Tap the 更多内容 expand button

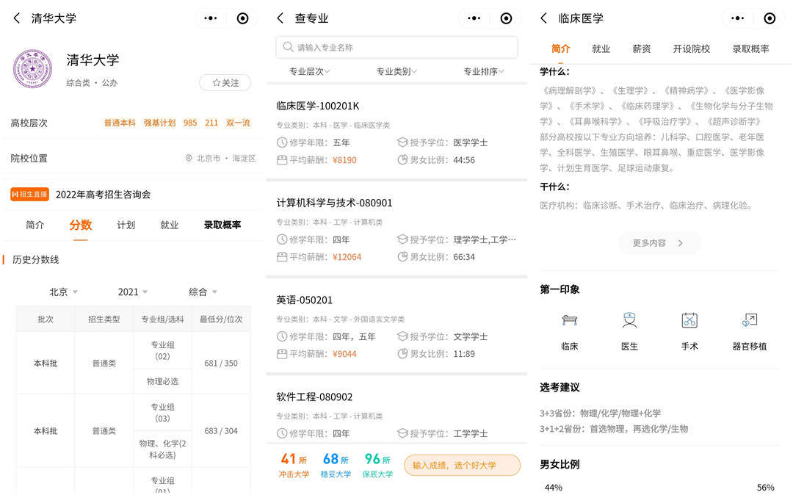pyautogui.click(x=658, y=242)
